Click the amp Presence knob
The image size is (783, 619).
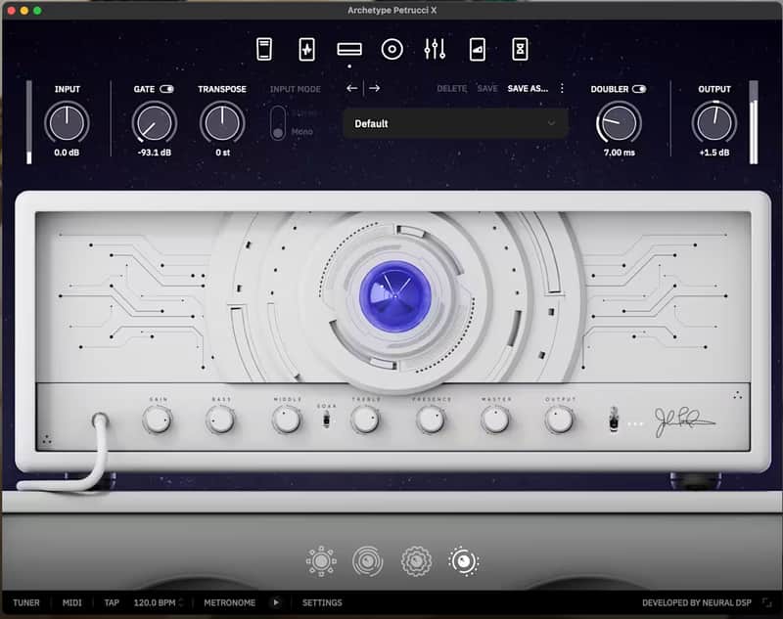[431, 420]
